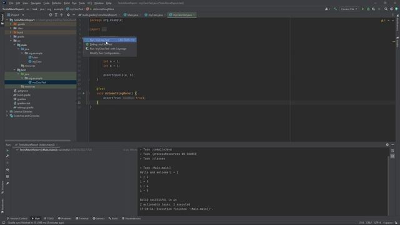Click the stop icon in top toolbar

tap(379, 9)
